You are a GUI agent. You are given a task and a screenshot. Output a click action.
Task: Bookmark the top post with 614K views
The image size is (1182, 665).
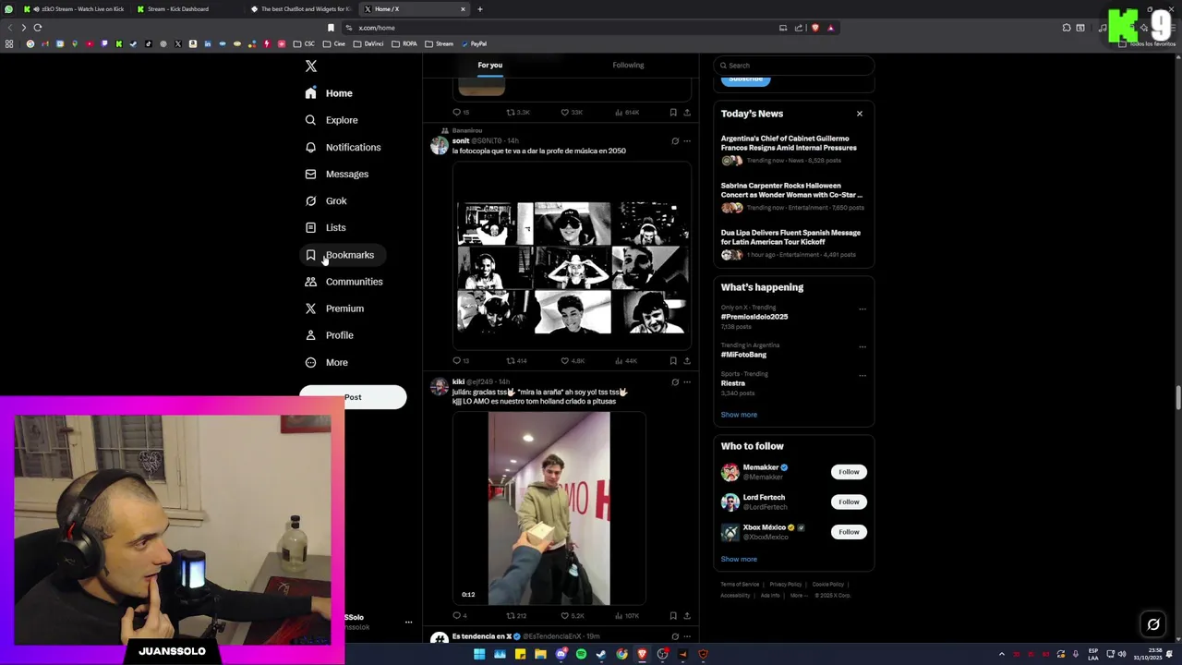pos(673,113)
